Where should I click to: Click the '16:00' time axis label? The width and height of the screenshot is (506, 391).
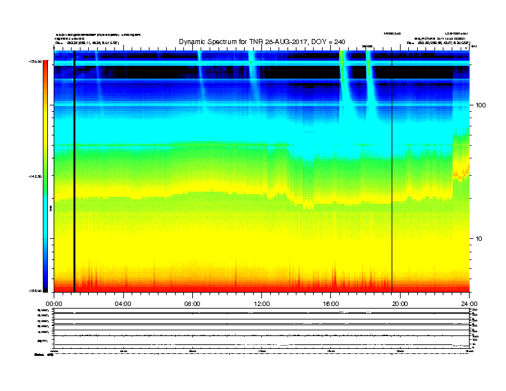tap(331, 304)
